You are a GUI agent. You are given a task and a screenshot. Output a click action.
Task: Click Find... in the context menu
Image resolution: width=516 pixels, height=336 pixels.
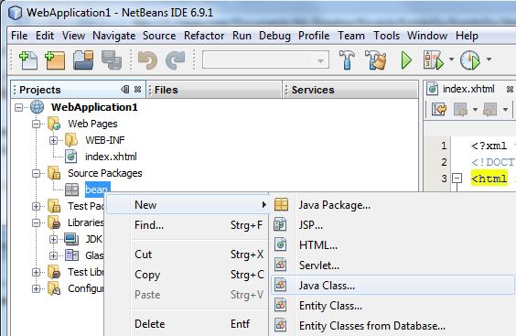click(x=149, y=225)
